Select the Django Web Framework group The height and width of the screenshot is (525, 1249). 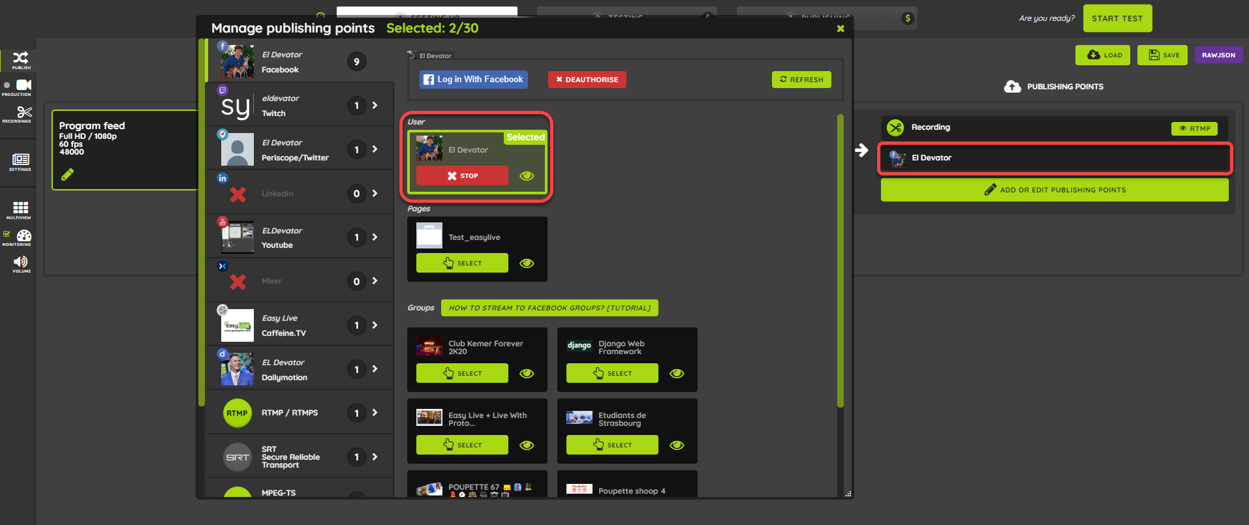coord(612,374)
